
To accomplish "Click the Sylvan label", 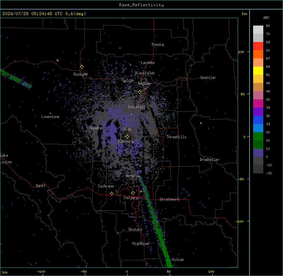I will point(128,80).
